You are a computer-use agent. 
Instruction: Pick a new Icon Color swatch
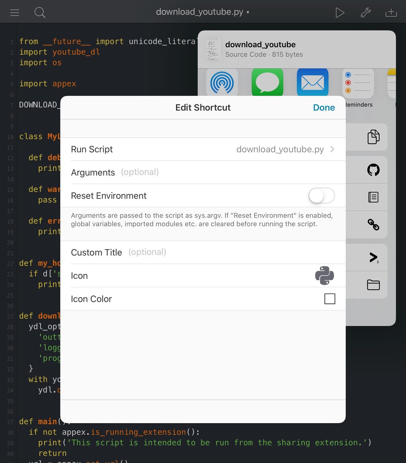tap(330, 299)
